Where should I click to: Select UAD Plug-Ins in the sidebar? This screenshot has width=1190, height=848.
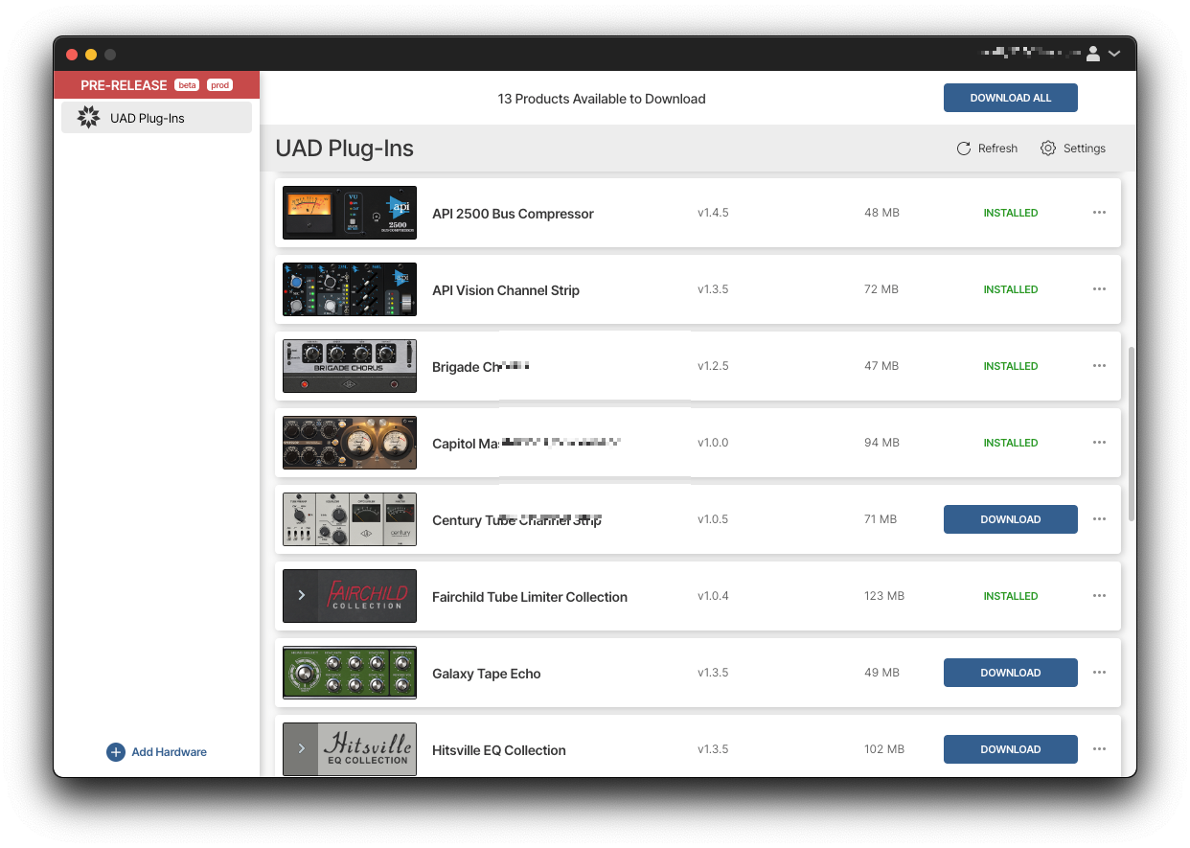pyautogui.click(x=156, y=118)
